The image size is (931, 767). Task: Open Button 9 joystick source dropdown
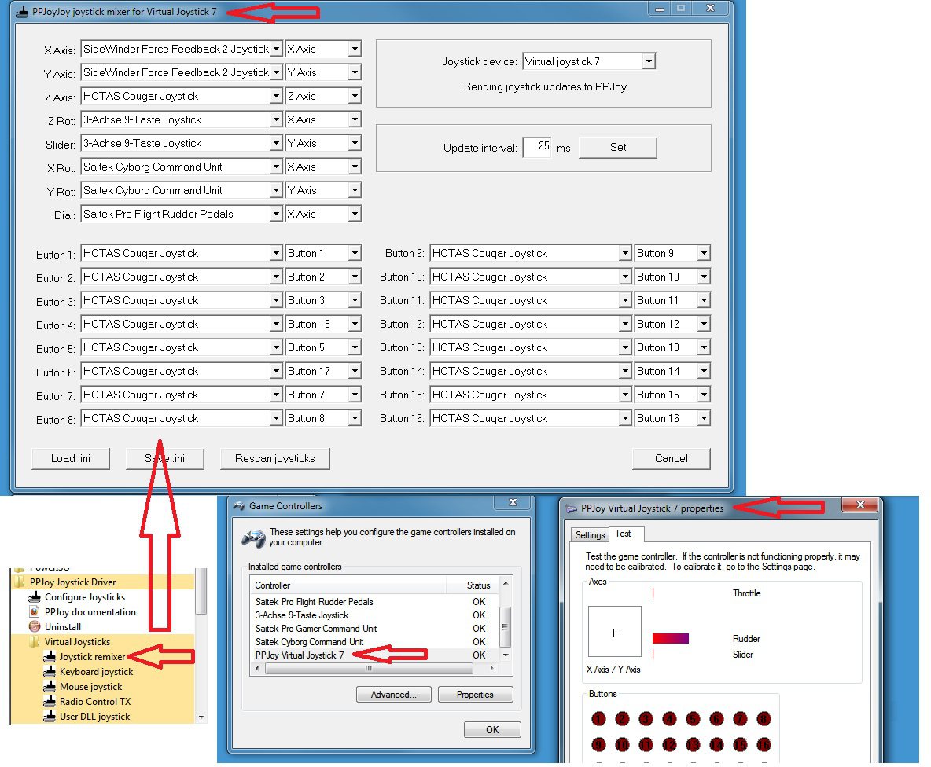click(624, 253)
